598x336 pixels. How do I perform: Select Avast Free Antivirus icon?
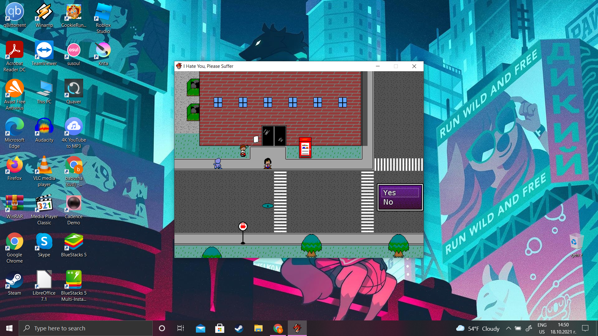point(15,95)
